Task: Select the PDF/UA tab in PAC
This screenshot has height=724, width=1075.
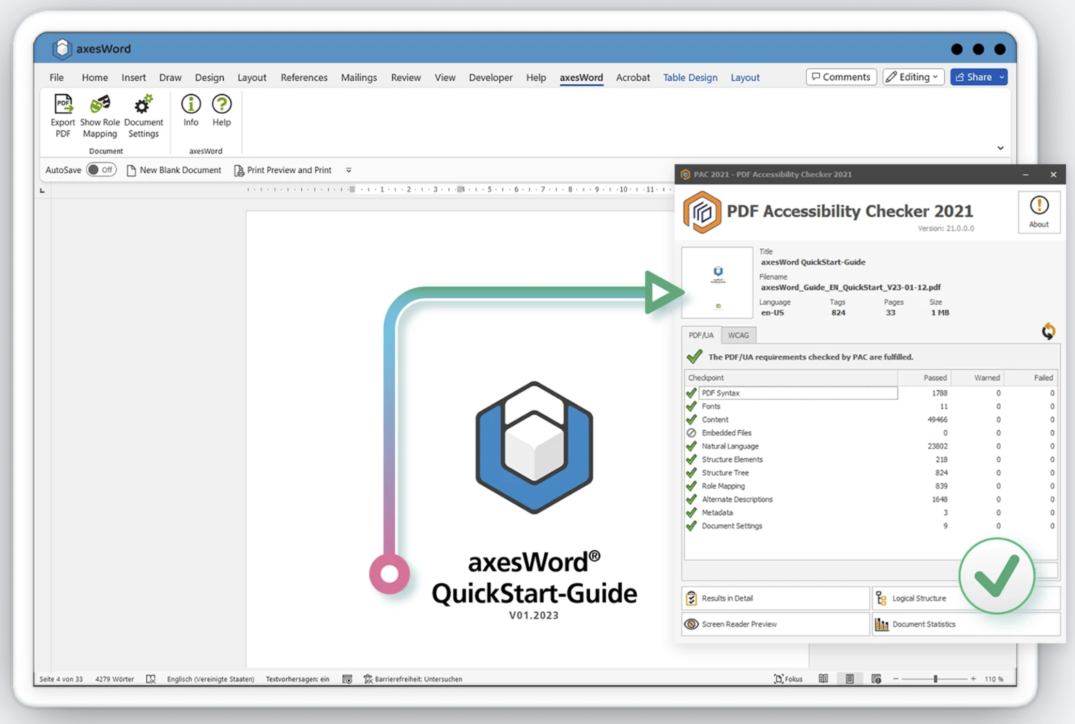Action: 701,335
